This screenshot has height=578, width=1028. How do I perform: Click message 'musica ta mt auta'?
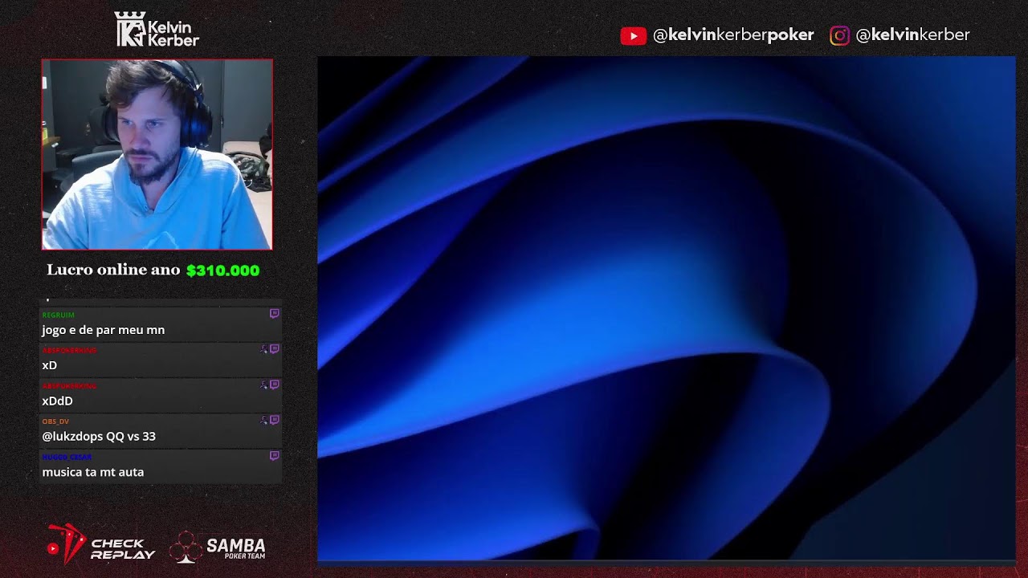coord(93,472)
